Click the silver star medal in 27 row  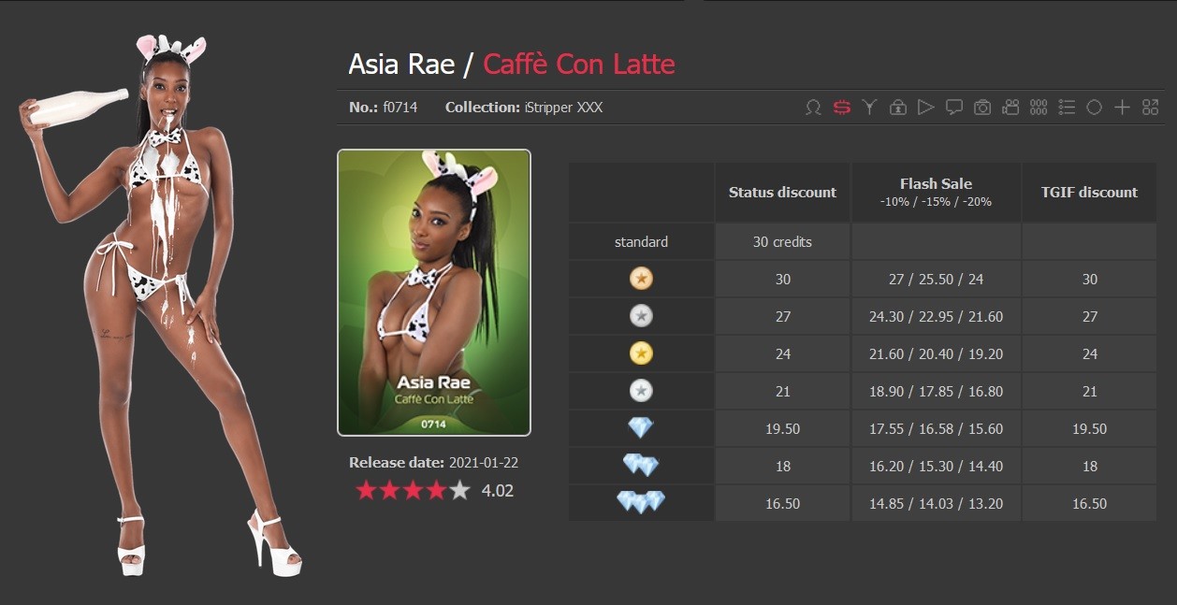pos(641,316)
